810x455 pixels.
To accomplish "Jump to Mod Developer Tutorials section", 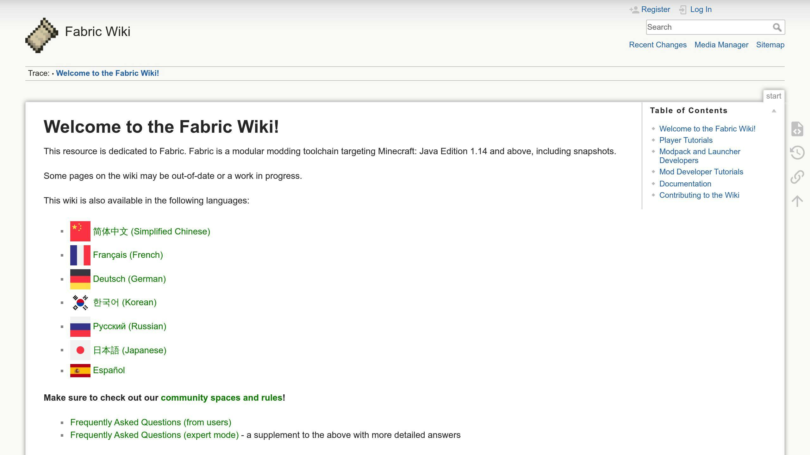I will [x=701, y=172].
